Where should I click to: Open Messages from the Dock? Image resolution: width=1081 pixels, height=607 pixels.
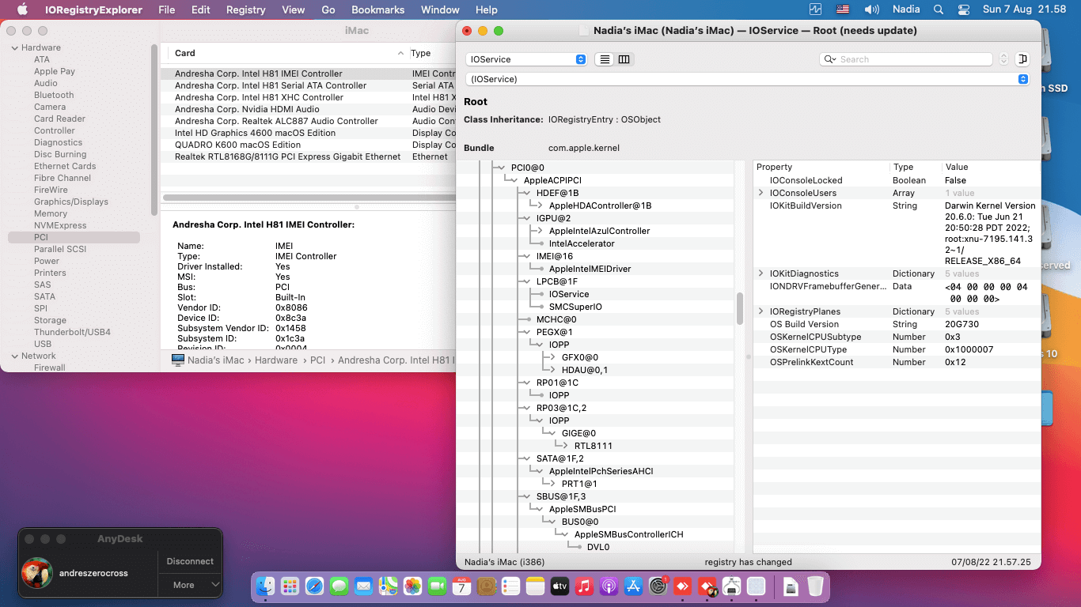coord(339,586)
